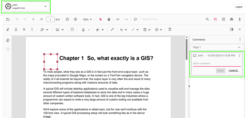Select the free text annotation tool
The height and width of the screenshot is (118, 247).
pyautogui.click(x=72, y=30)
